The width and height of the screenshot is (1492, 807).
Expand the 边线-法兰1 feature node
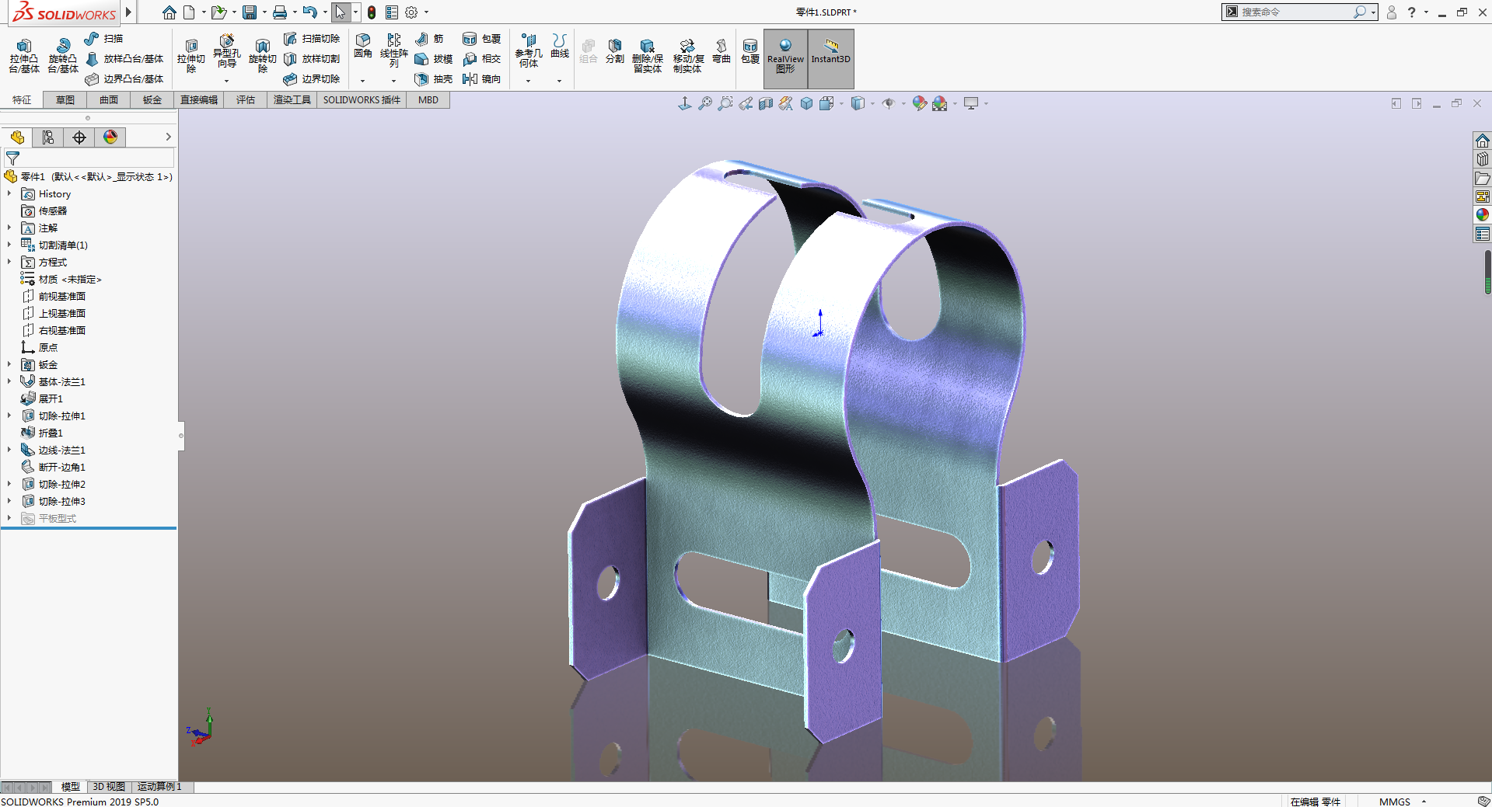(9, 450)
